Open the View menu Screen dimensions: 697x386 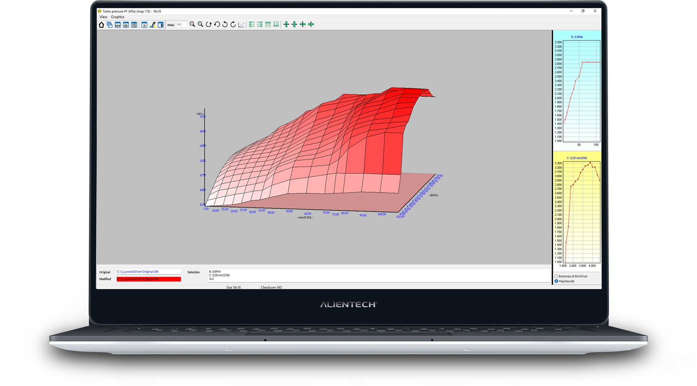point(103,17)
